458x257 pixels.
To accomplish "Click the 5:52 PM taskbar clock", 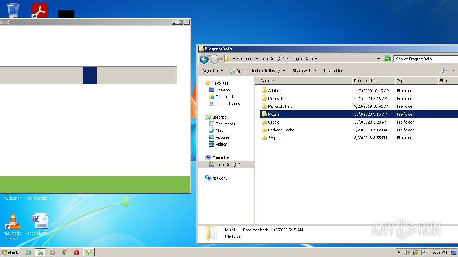I will pyautogui.click(x=439, y=252).
